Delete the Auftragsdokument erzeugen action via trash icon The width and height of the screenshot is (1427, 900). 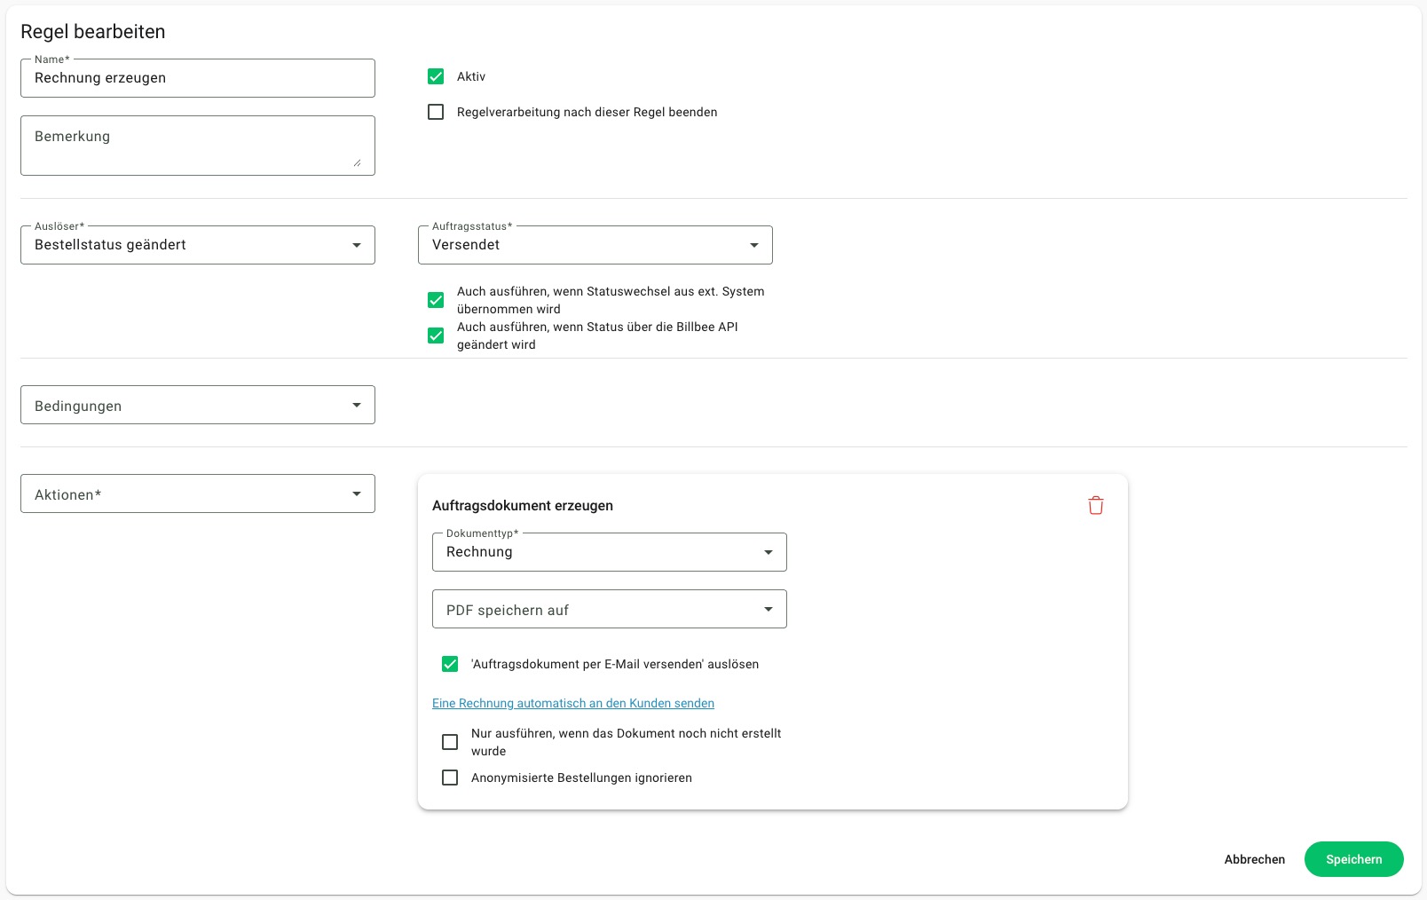(x=1096, y=505)
